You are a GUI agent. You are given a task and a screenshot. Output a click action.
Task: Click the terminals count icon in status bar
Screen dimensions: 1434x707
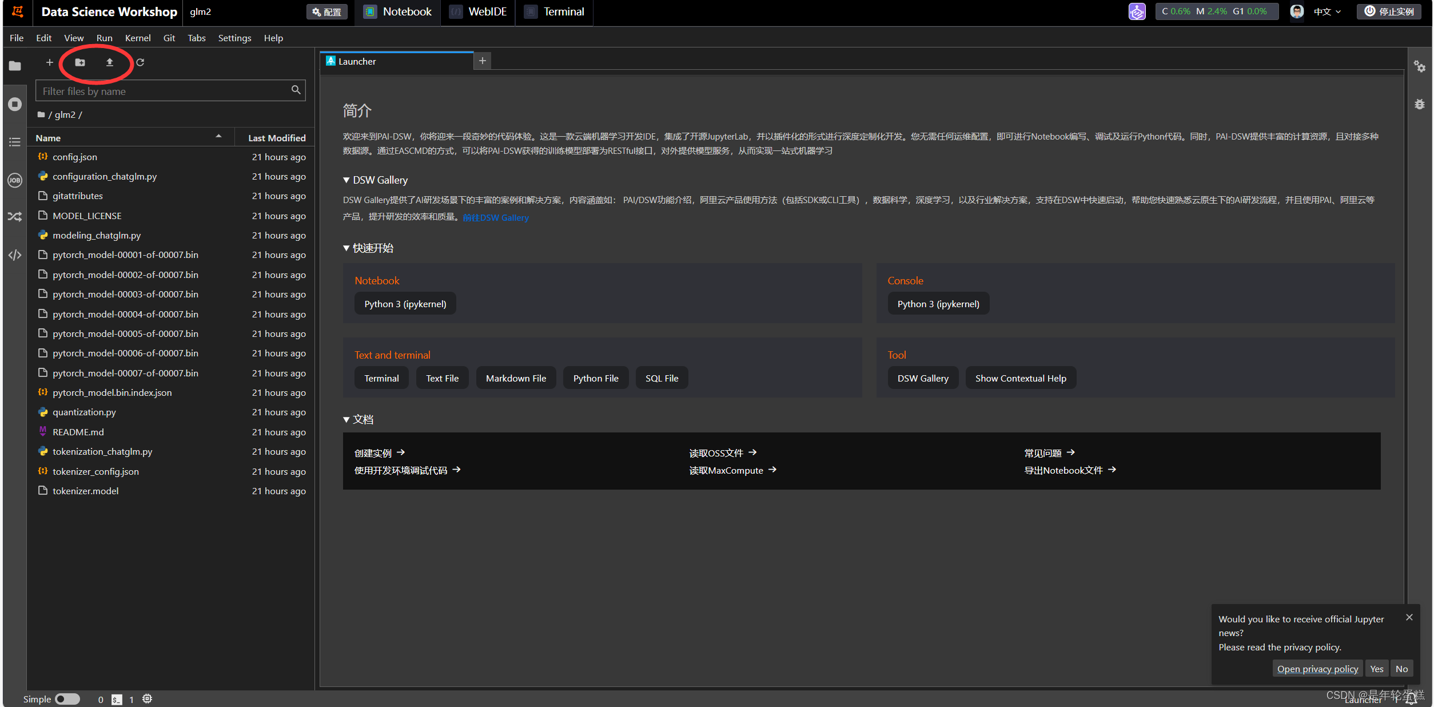pos(117,699)
